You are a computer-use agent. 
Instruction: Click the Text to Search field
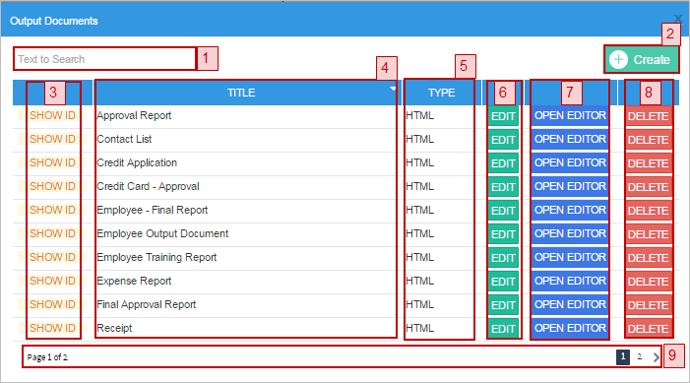104,59
